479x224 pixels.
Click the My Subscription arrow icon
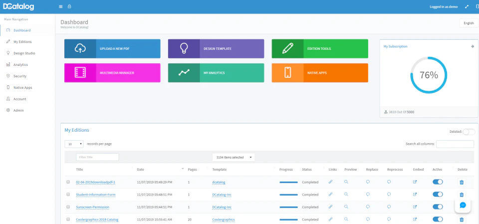pyautogui.click(x=473, y=46)
